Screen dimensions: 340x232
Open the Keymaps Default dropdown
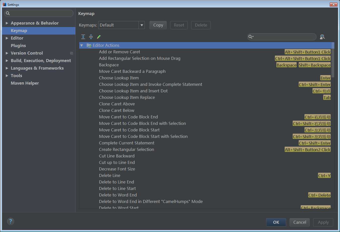click(142, 25)
